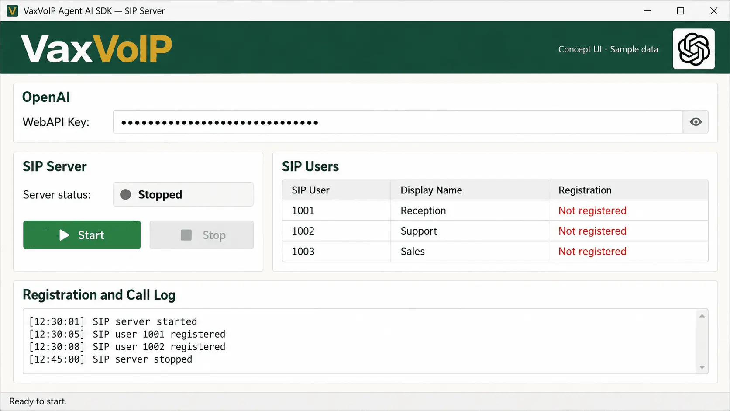The width and height of the screenshot is (730, 411).
Task: Click the WebAPI Key password field
Action: point(398,122)
